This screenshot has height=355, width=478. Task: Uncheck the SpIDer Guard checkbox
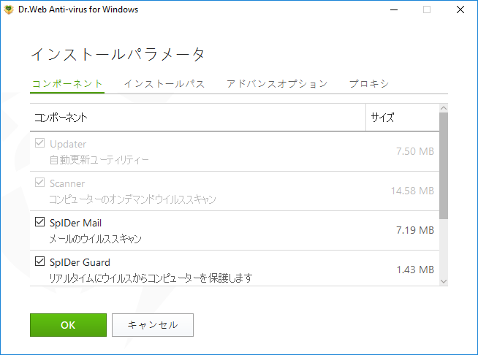[39, 262]
